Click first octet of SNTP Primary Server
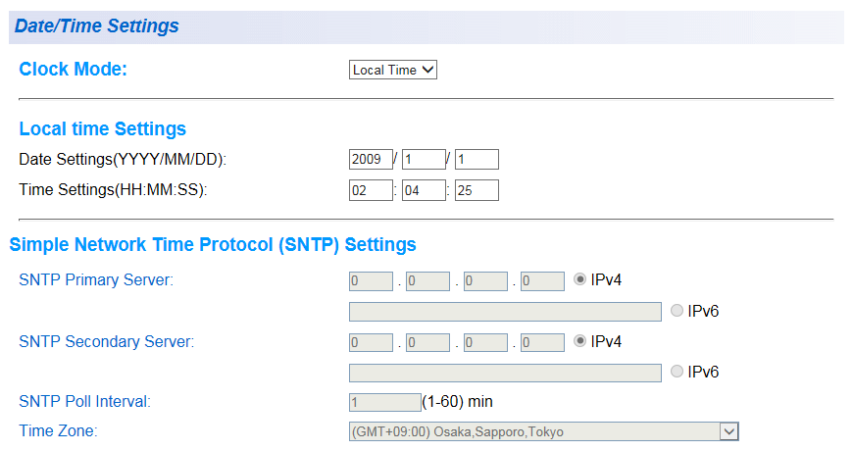 click(x=371, y=280)
